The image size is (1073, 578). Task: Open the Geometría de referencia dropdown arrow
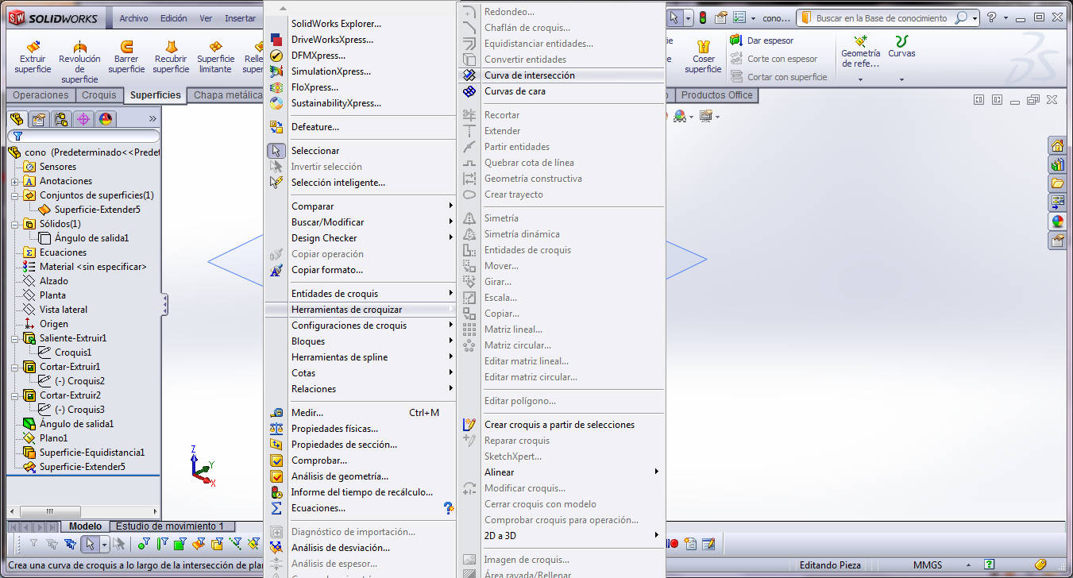point(860,79)
